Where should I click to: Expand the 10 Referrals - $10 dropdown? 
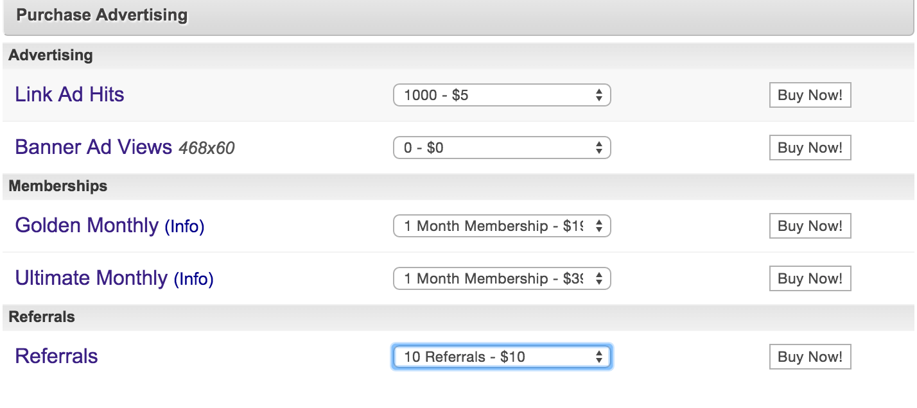point(502,357)
